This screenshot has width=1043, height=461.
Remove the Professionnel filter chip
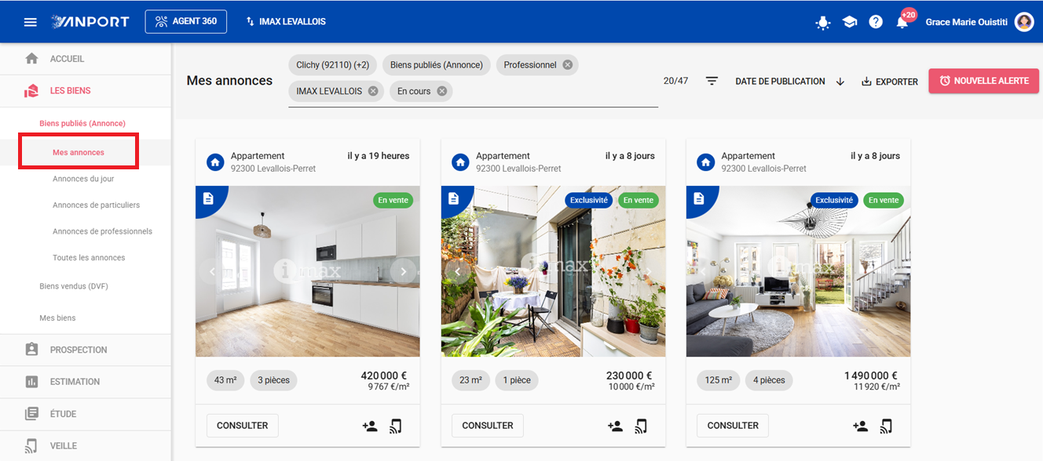tap(568, 65)
